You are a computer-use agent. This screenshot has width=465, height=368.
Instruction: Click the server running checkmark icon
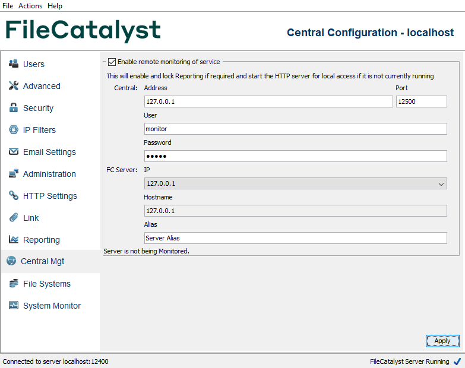(x=457, y=361)
